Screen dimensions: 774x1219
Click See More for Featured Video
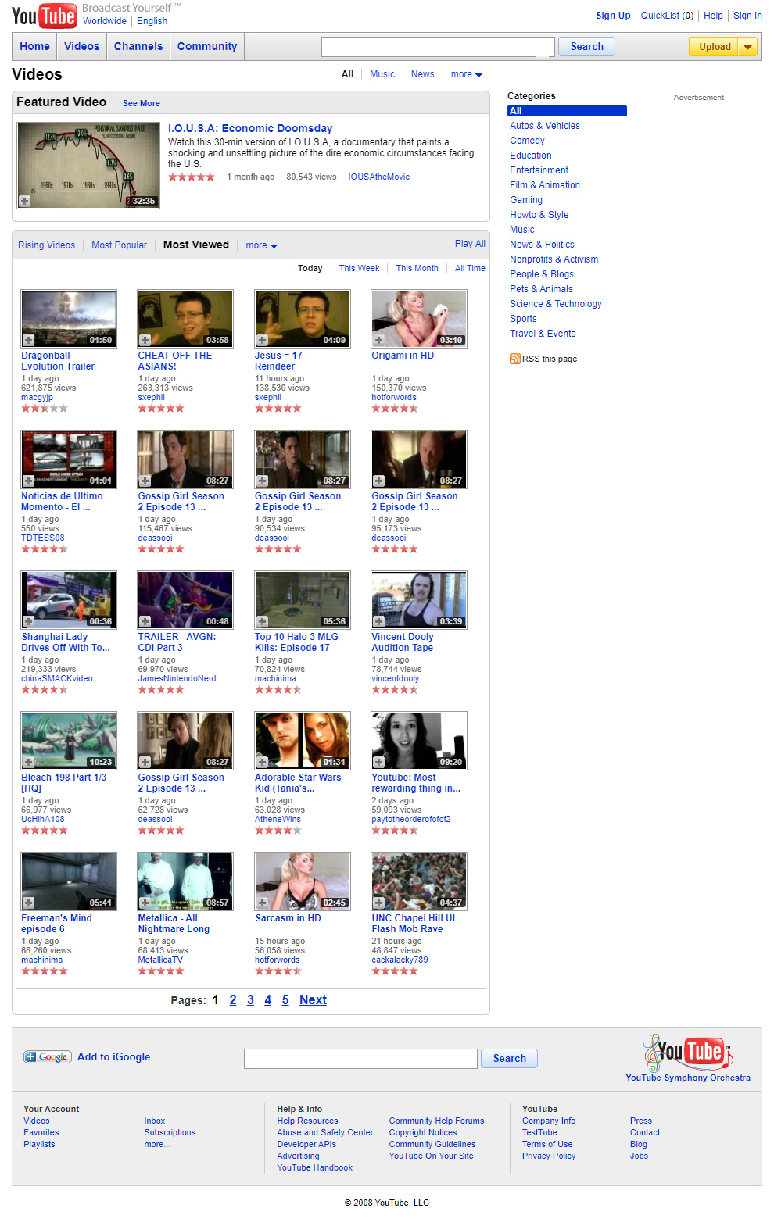point(142,103)
